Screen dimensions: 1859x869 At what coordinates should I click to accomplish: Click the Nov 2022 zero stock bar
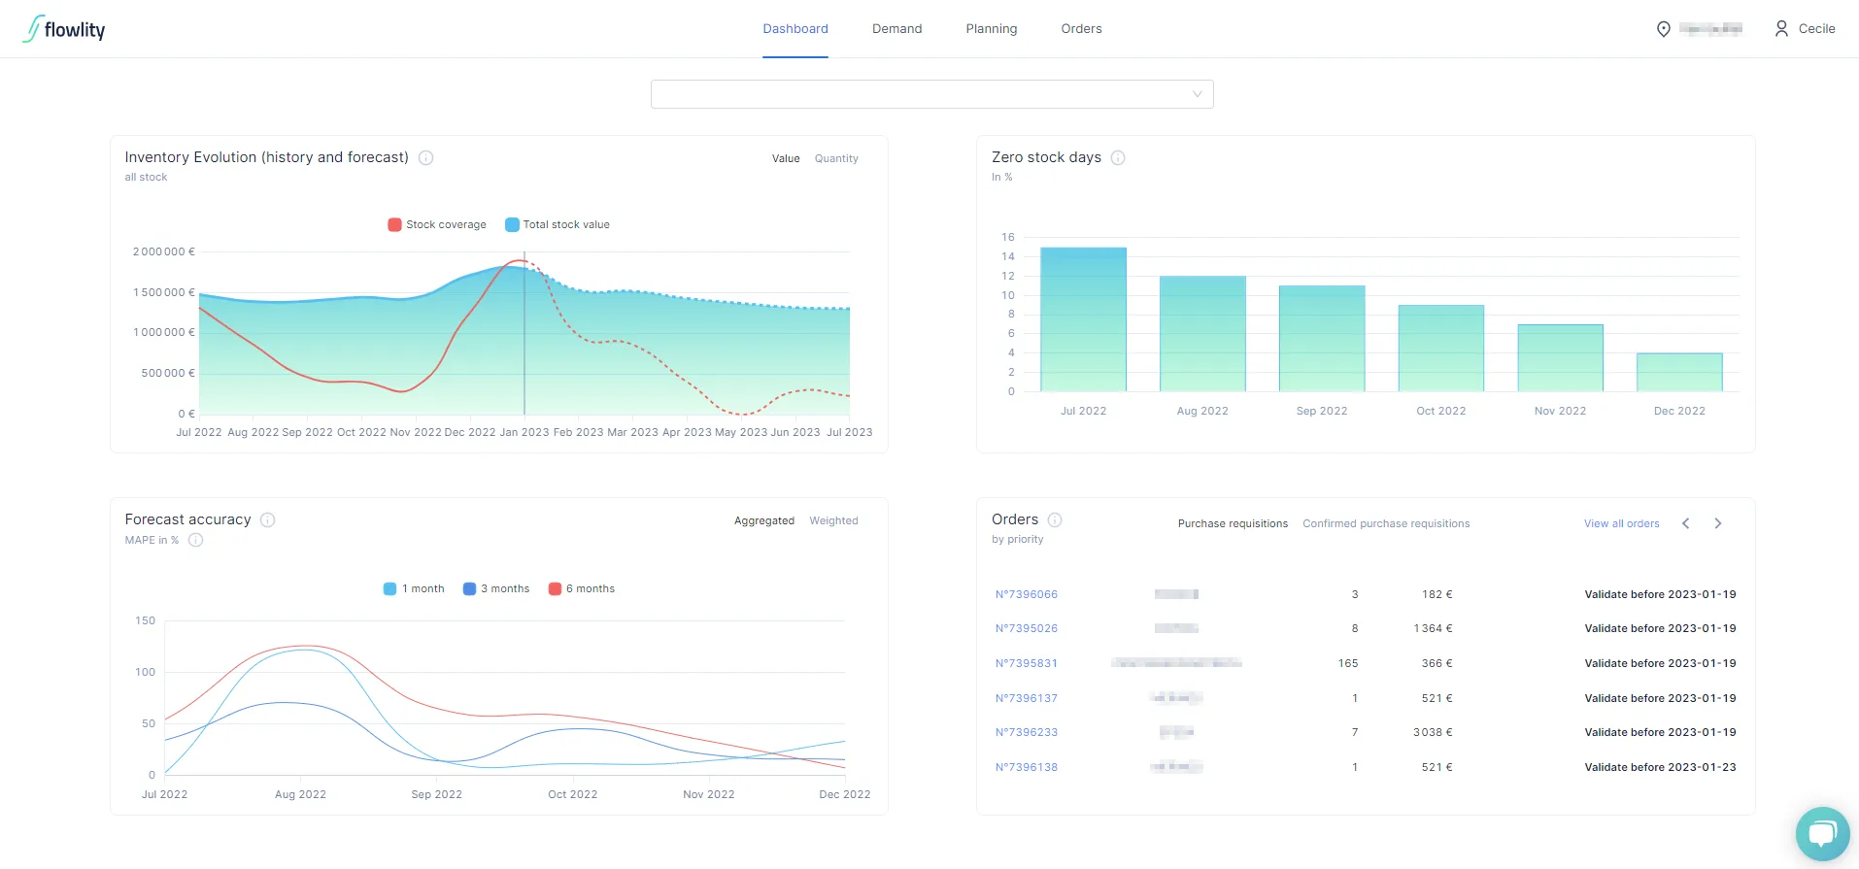click(x=1560, y=358)
